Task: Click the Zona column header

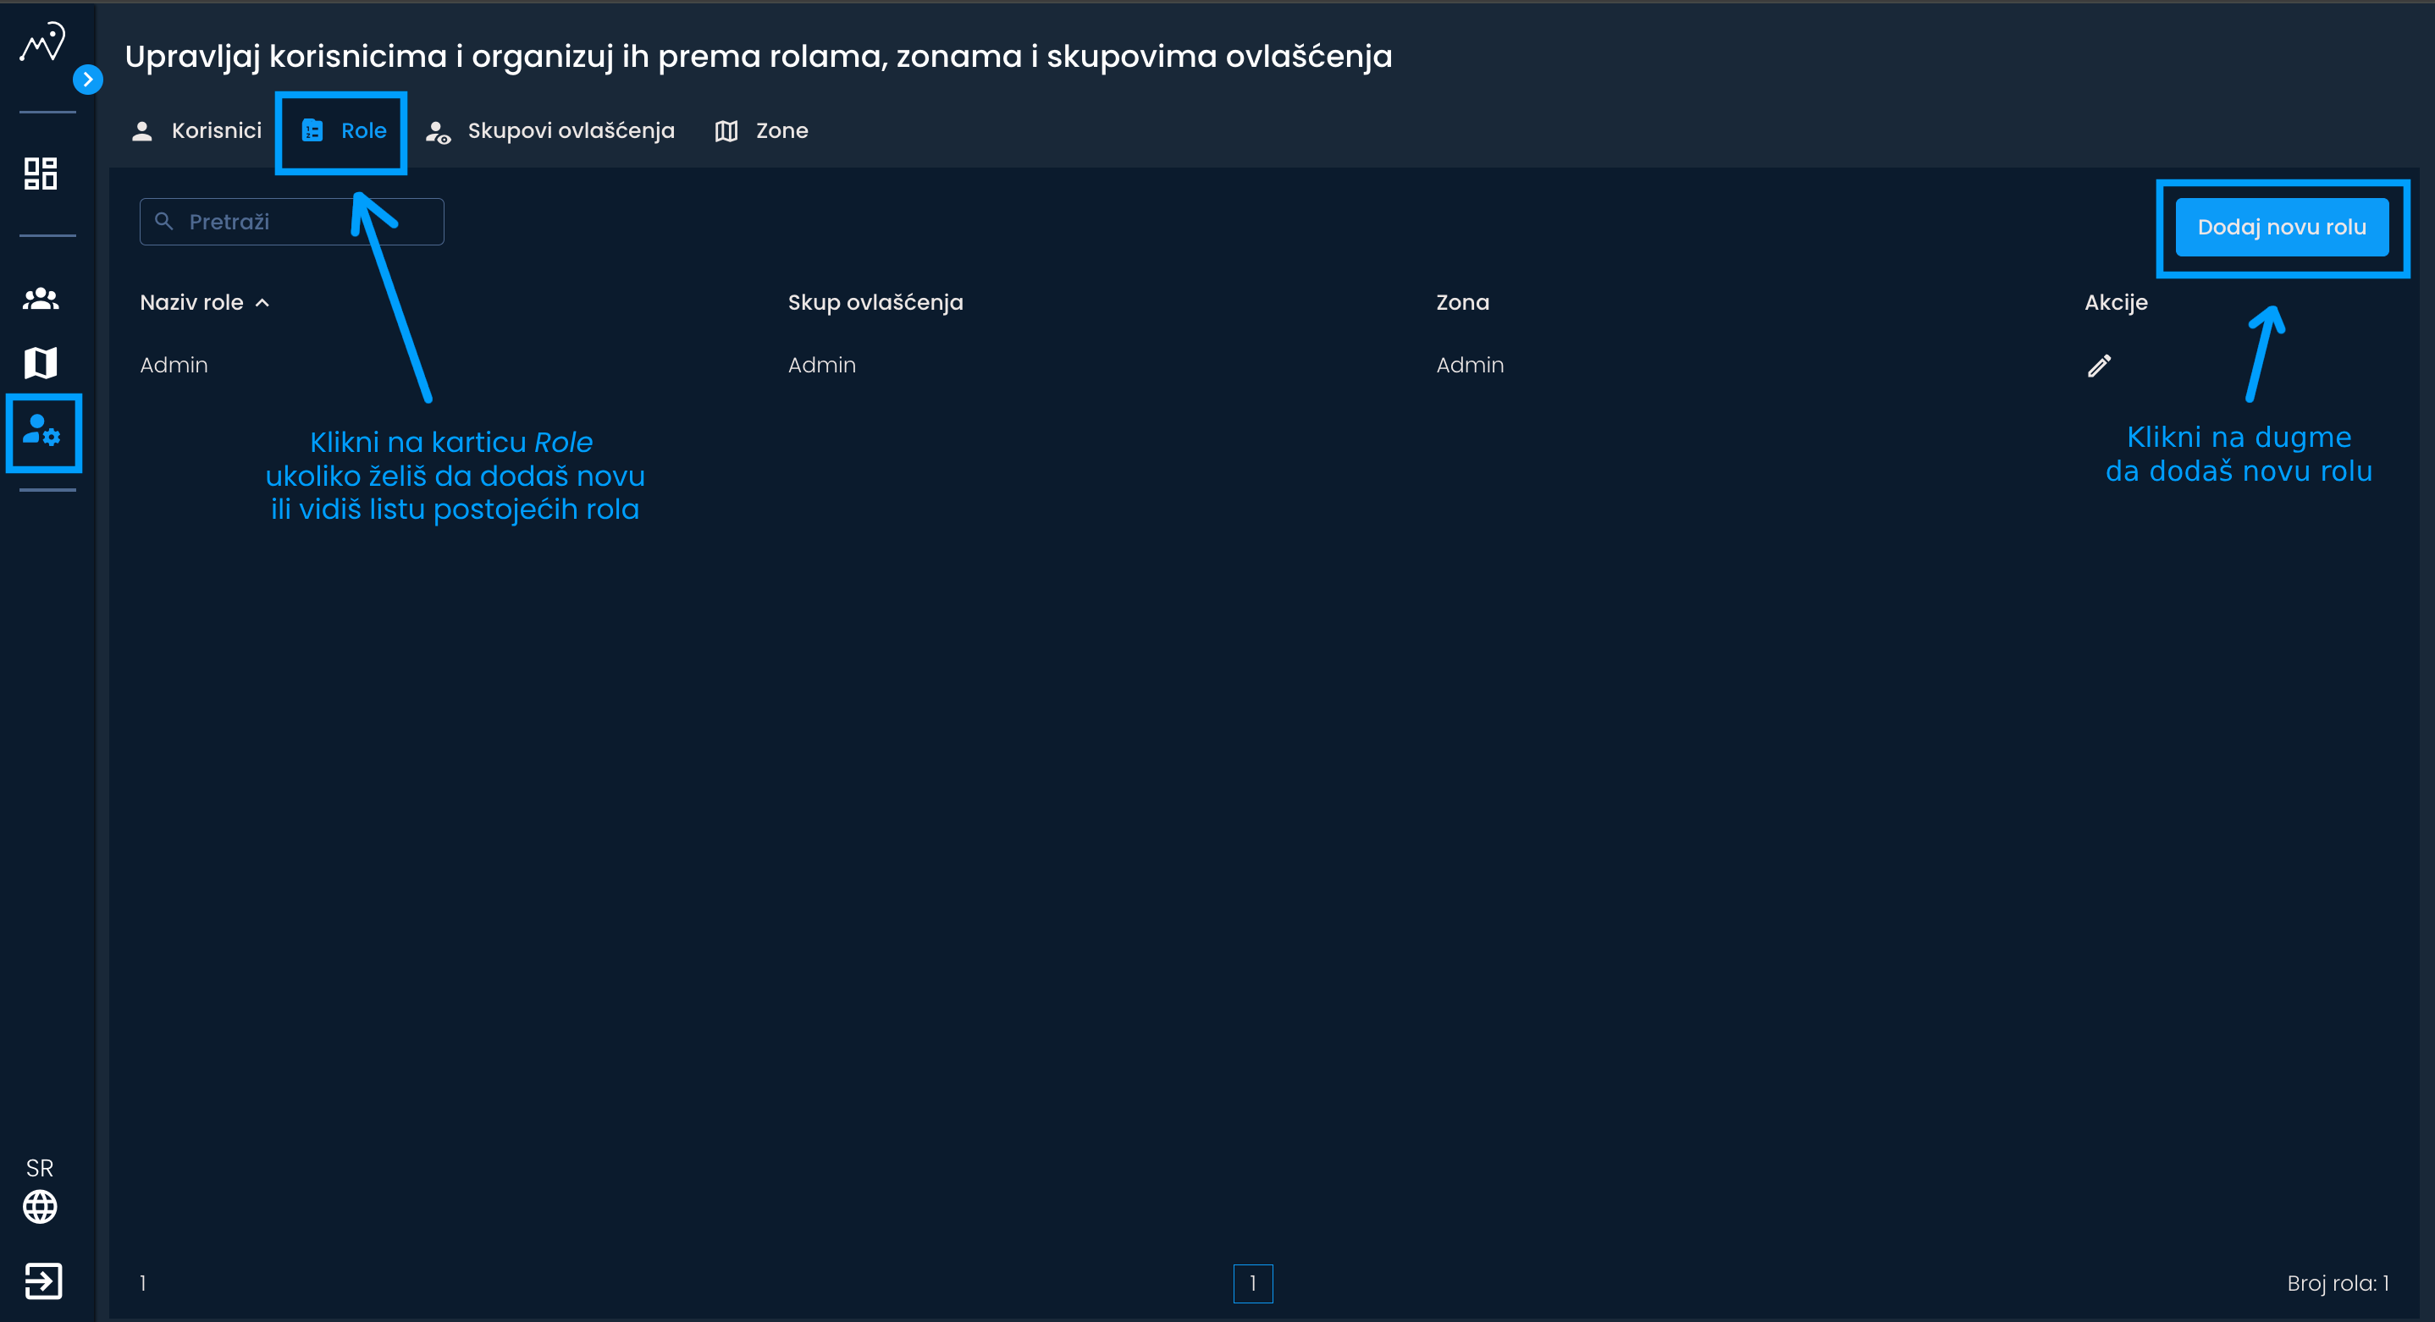Action: (x=1462, y=303)
